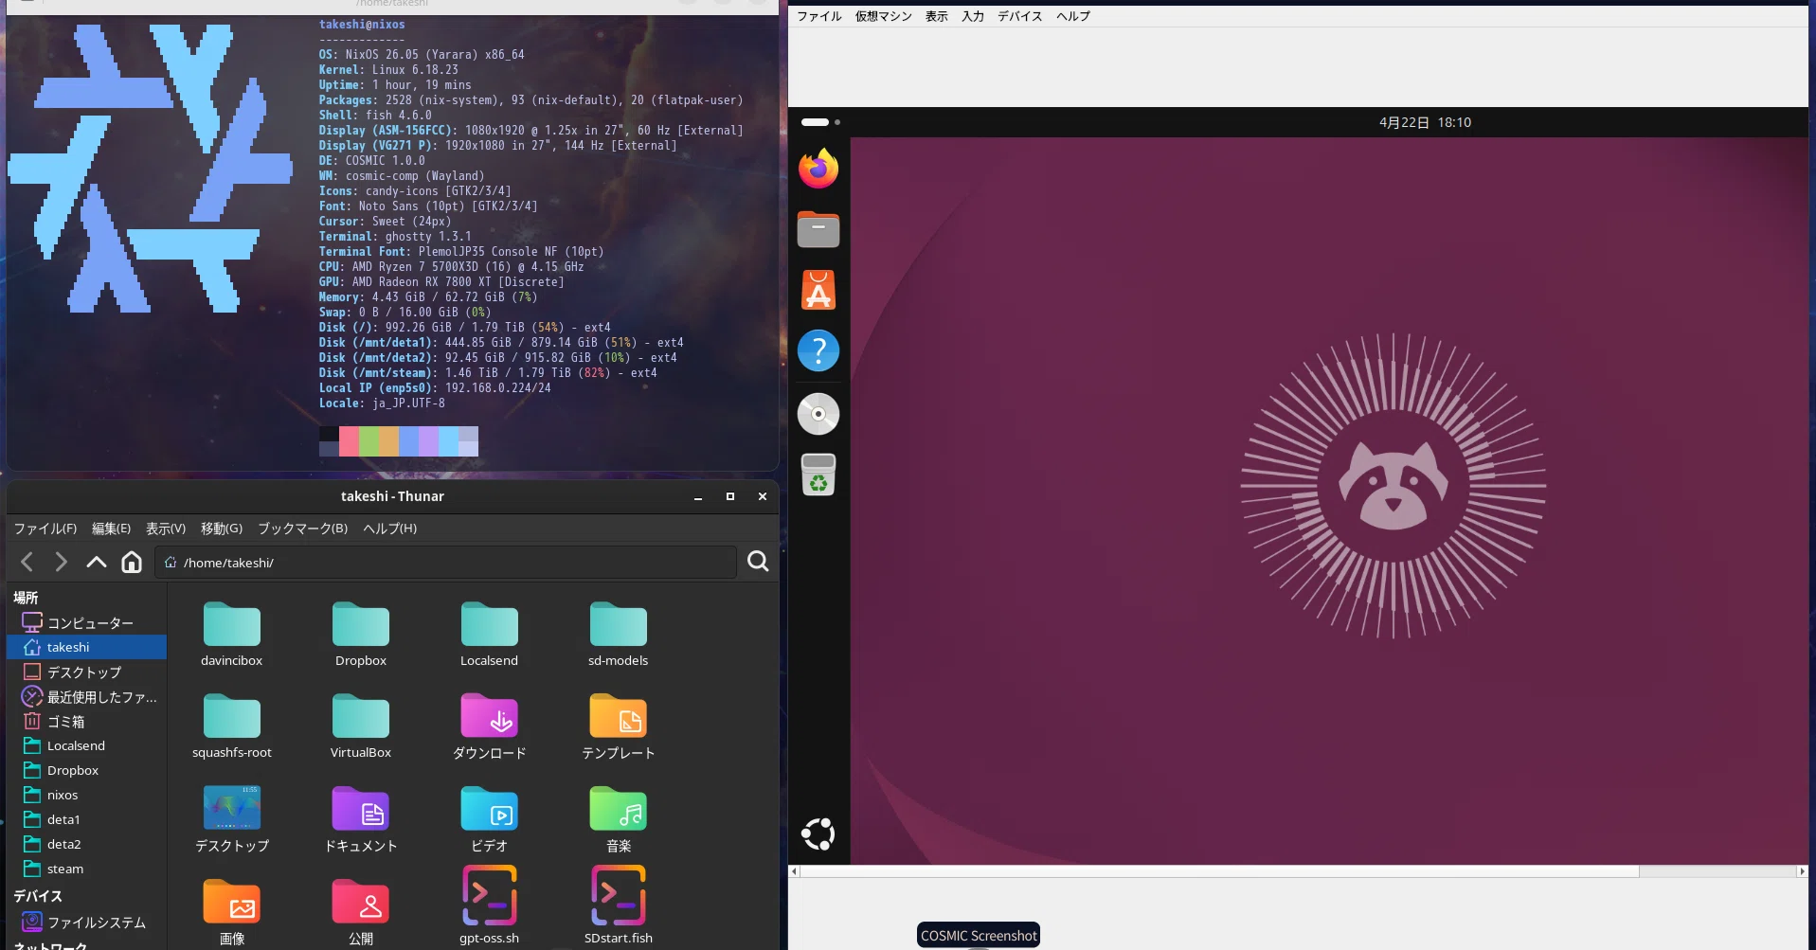Open the デスクトップ folder thumbnail
This screenshot has height=950, width=1816.
232,819
